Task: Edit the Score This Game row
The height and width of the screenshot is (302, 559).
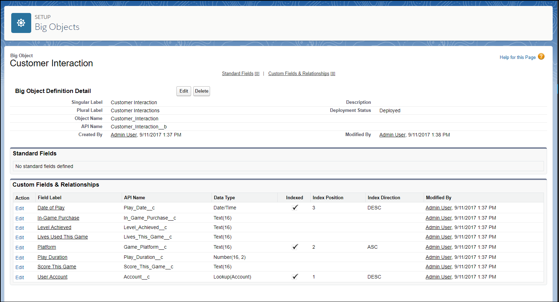Action: pyautogui.click(x=20, y=267)
